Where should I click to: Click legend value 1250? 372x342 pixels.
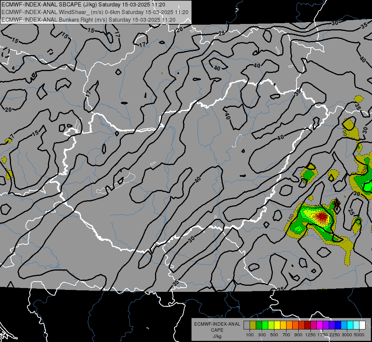310,335
